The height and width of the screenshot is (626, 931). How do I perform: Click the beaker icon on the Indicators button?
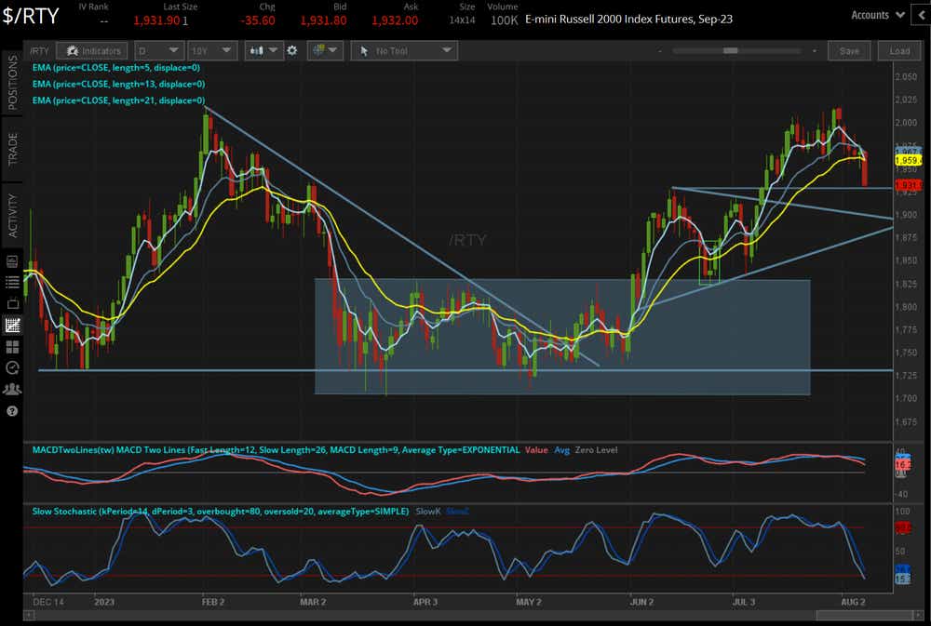(72, 50)
